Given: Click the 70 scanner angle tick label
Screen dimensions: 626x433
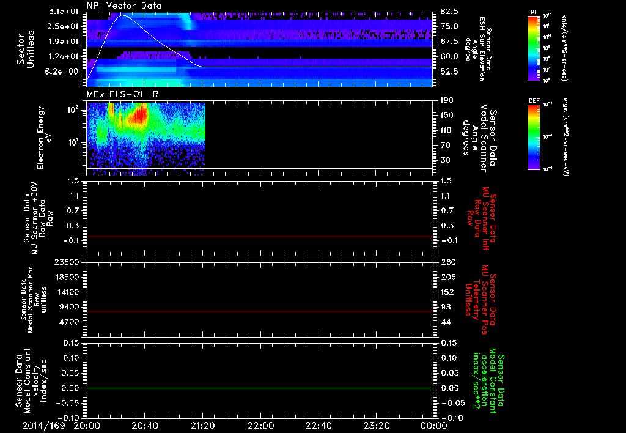Looking at the screenshot, I should click(x=445, y=146).
